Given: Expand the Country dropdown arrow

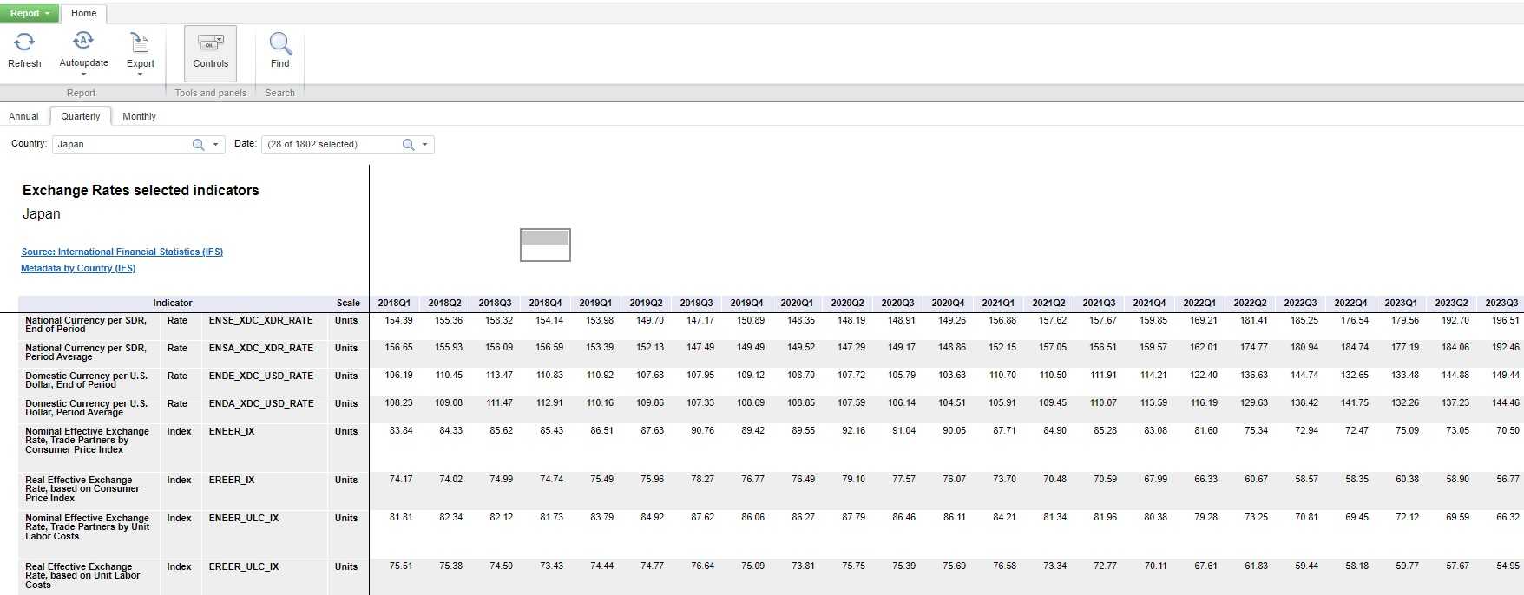Looking at the screenshot, I should 216,145.
